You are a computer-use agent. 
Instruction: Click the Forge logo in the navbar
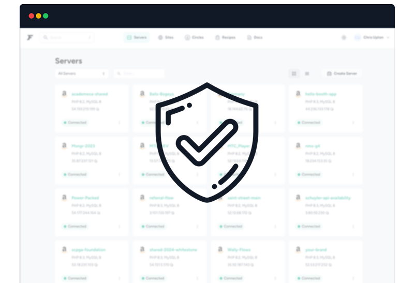(x=30, y=38)
